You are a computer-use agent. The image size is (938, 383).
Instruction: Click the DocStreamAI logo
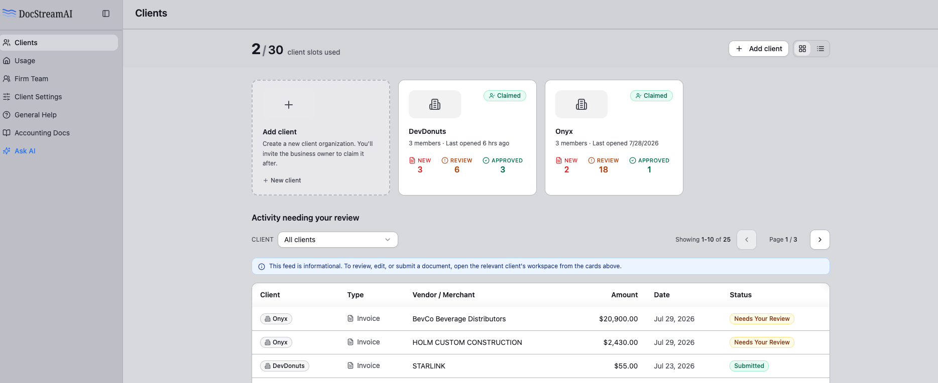[38, 14]
